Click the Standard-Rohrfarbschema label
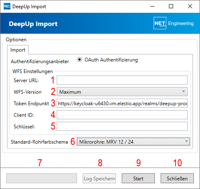The height and width of the screenshot is (189, 200). 39,142
